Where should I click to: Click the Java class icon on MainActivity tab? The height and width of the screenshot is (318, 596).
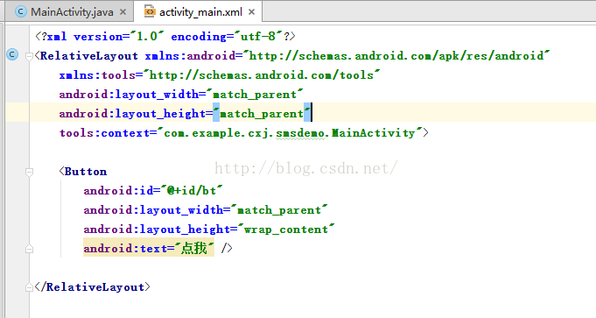pyautogui.click(x=21, y=12)
